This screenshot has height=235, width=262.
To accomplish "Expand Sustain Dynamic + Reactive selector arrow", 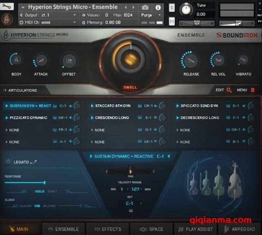I will point(91,156).
